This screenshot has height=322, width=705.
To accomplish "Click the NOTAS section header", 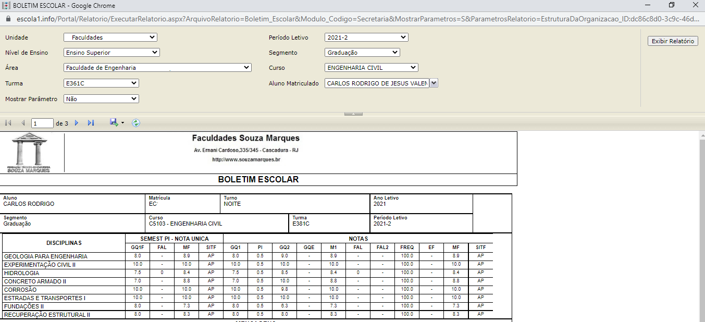I will (x=358, y=239).
